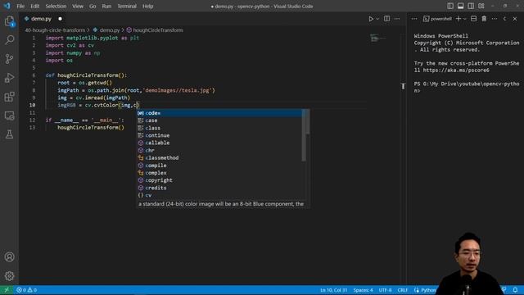Open the Manage settings gear
The height and width of the screenshot is (295, 524).
[9, 275]
